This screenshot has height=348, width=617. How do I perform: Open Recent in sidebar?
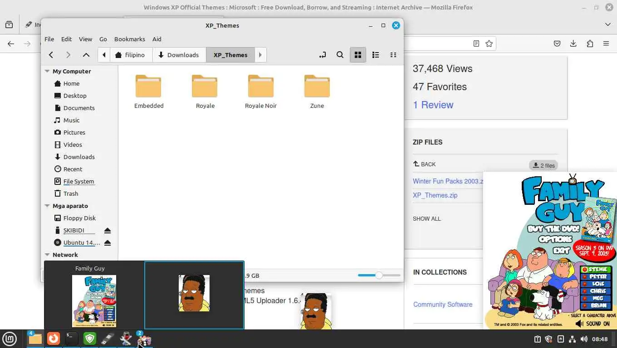point(73,169)
